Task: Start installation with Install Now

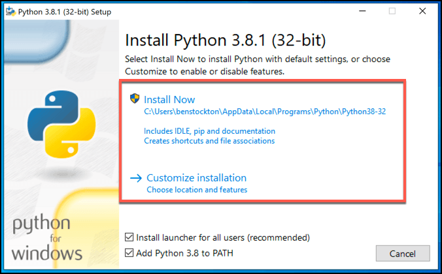Action: pos(169,100)
